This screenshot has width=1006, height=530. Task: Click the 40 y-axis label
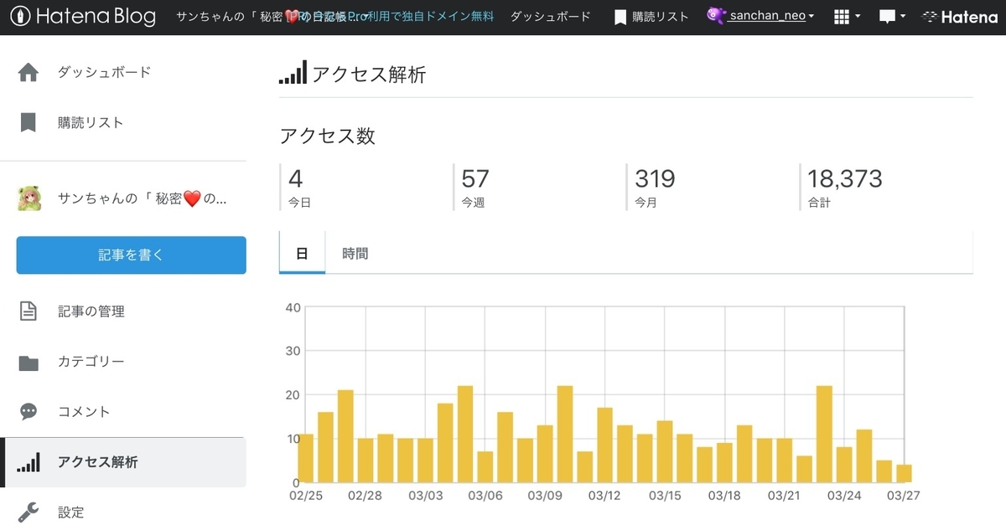click(293, 307)
